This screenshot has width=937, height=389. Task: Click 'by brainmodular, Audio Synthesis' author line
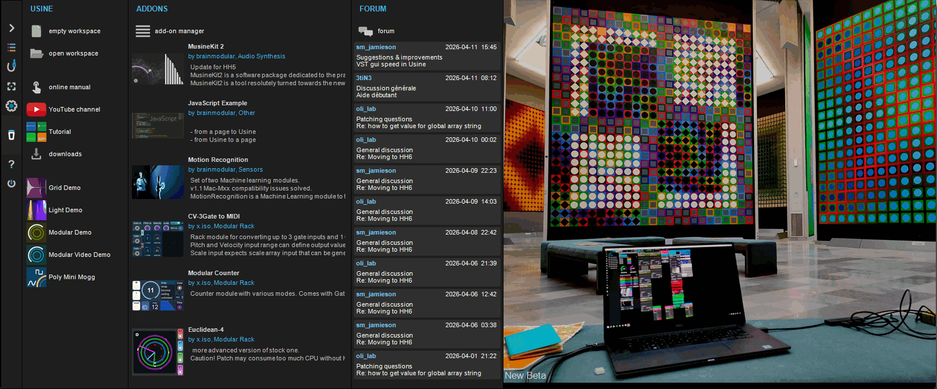(236, 56)
